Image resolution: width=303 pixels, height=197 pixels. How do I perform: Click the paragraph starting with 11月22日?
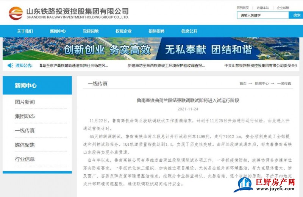pos(186,125)
